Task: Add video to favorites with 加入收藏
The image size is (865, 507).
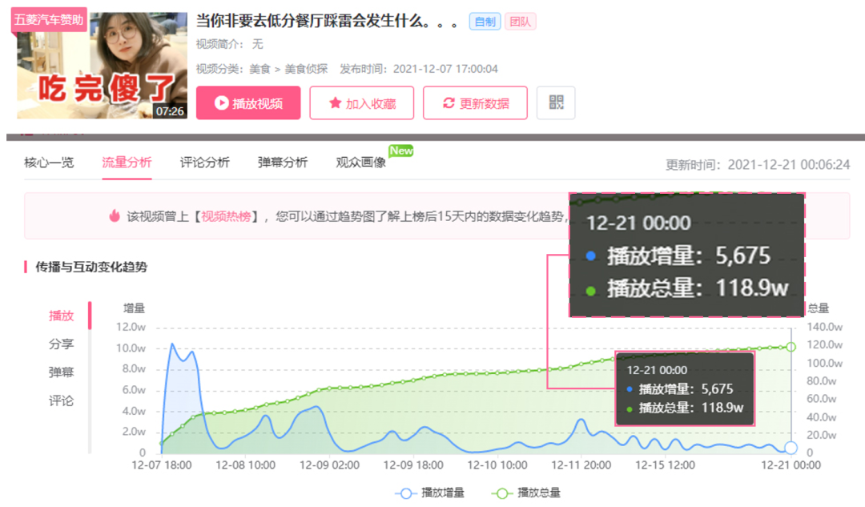Action: (362, 103)
